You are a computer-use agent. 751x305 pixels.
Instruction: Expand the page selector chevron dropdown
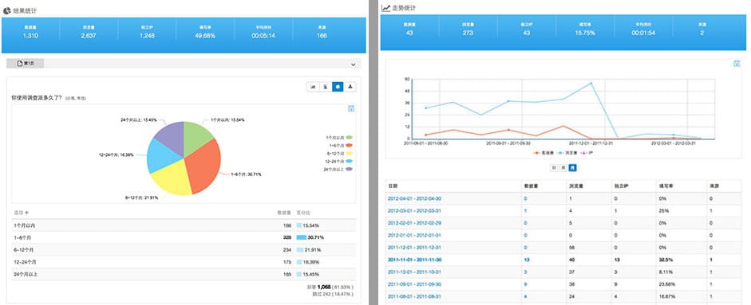click(x=354, y=64)
